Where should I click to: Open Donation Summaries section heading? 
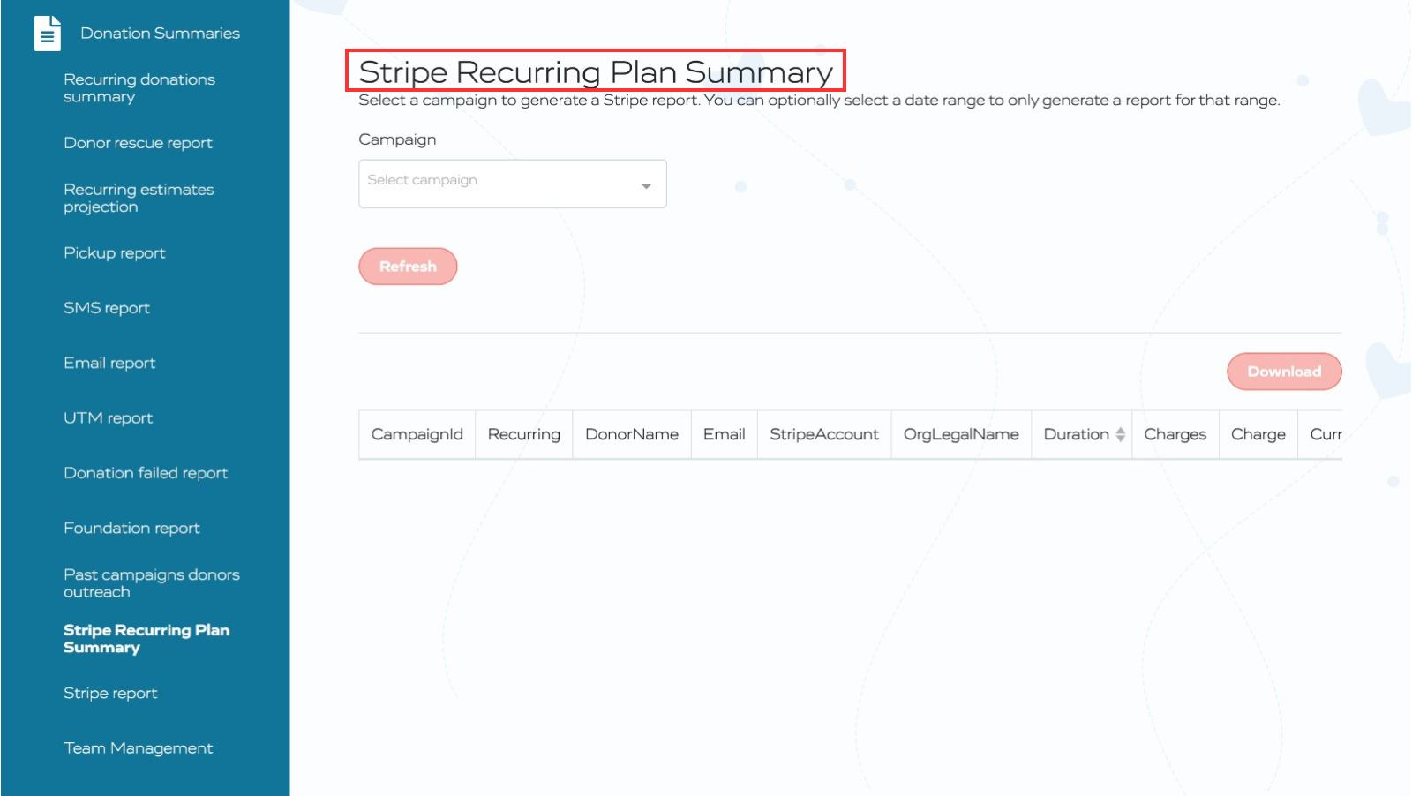(160, 34)
